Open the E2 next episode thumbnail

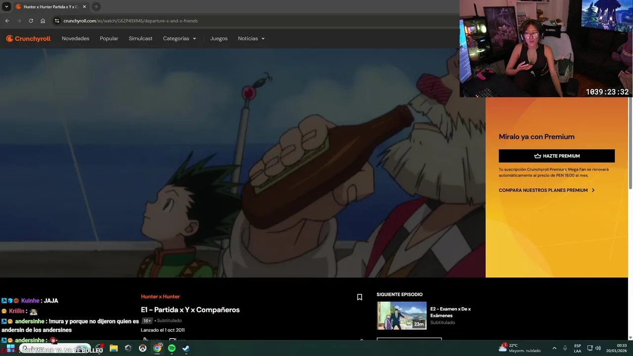coord(402,315)
